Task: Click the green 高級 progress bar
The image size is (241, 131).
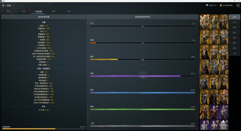Action: coord(142,109)
